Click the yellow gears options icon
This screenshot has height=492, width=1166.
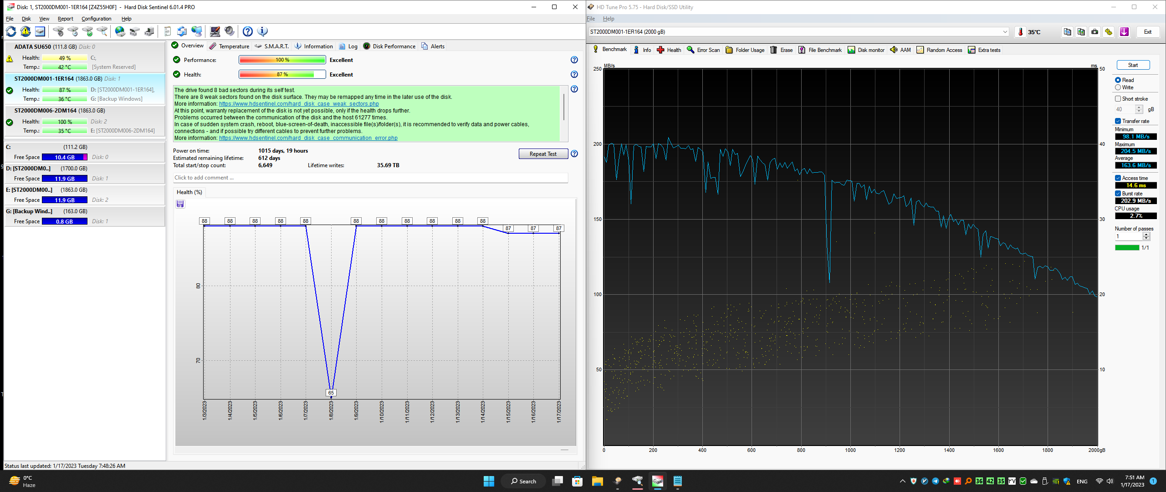pyautogui.click(x=1109, y=32)
